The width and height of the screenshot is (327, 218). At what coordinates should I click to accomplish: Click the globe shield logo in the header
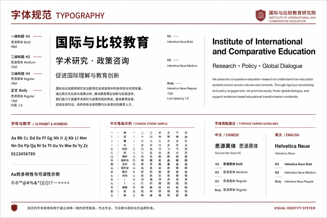click(261, 15)
